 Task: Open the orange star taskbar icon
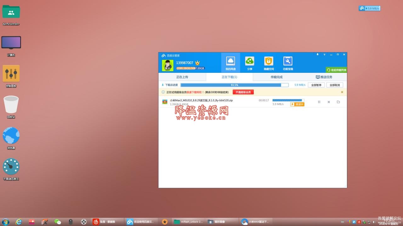(x=165, y=222)
